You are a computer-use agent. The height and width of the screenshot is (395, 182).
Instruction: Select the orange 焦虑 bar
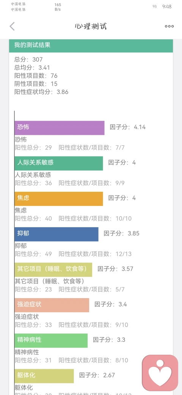click(58, 199)
